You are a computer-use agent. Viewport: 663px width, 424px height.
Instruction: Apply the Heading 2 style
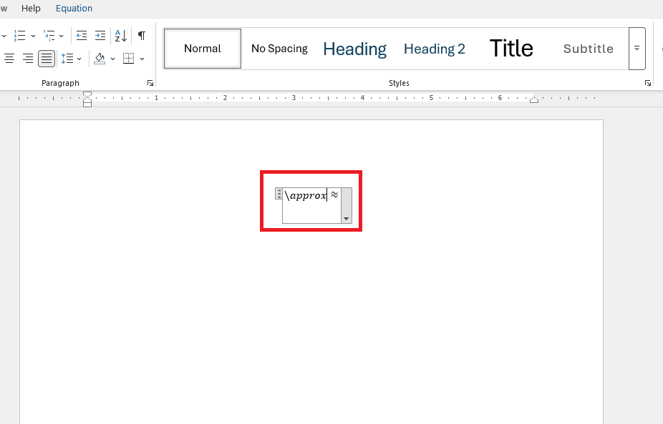coord(435,49)
